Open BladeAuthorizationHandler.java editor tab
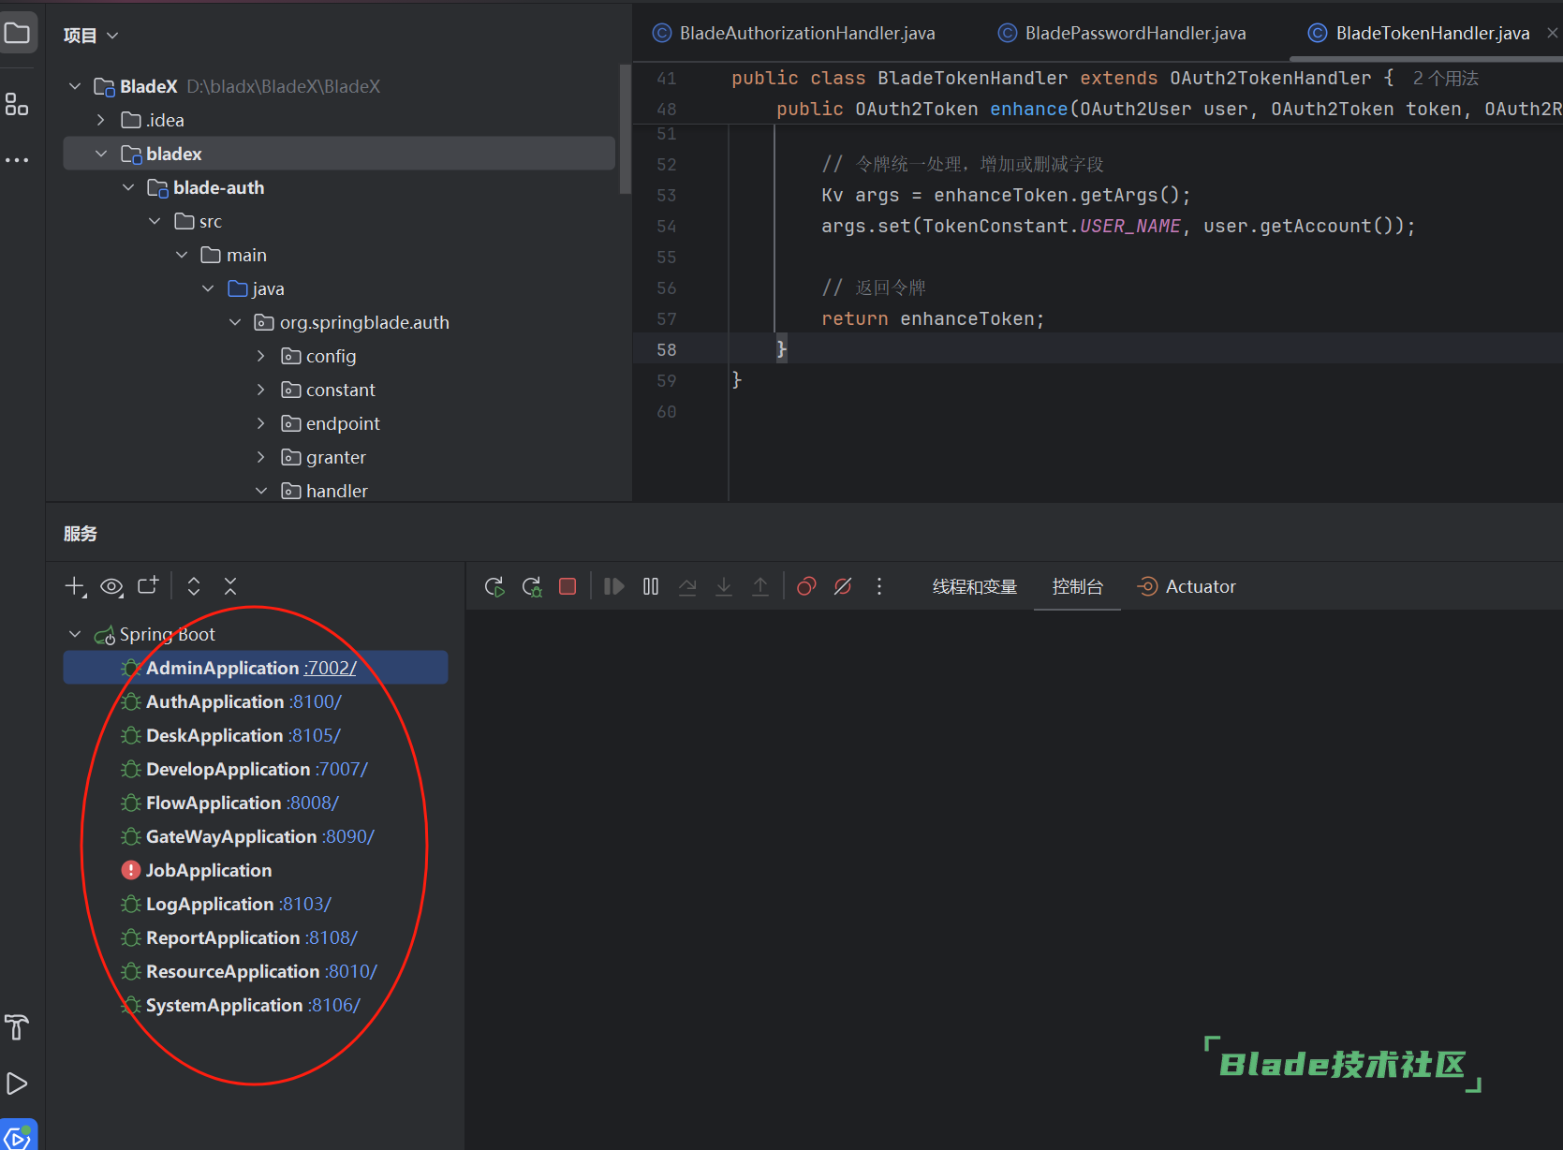Image resolution: width=1563 pixels, height=1150 pixels. coord(794,34)
